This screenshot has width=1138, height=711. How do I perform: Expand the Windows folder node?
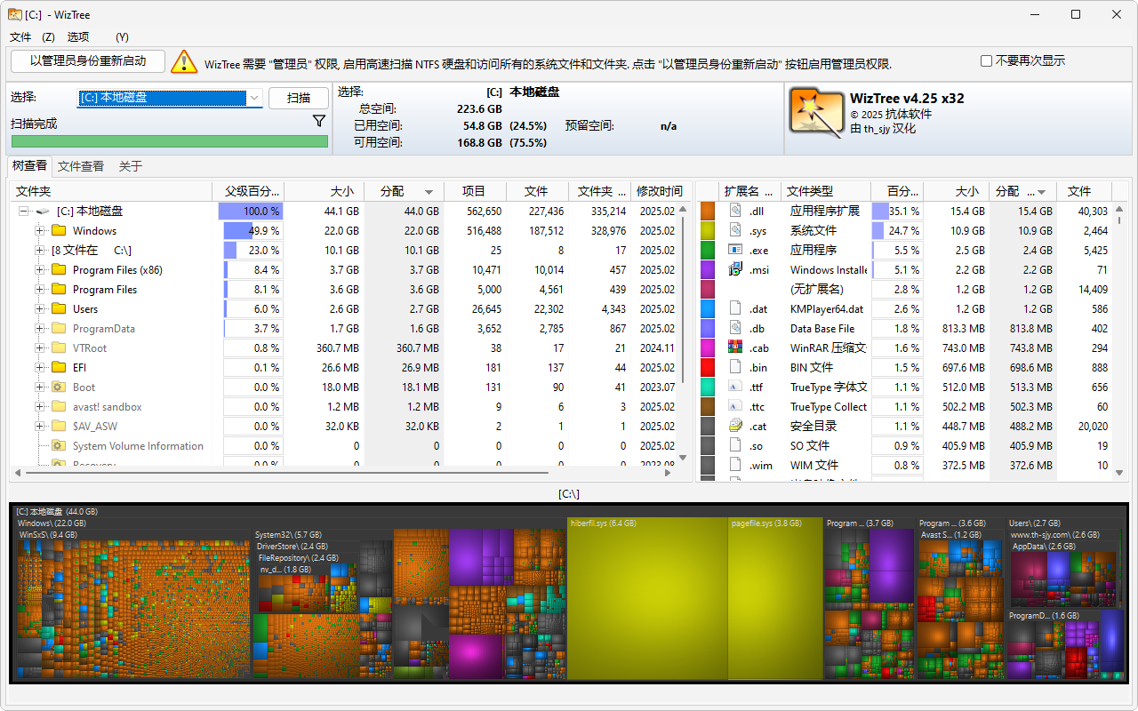click(x=40, y=231)
